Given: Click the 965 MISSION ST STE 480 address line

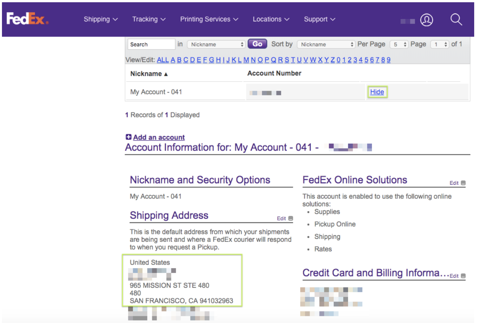Looking at the screenshot, I should [169, 285].
